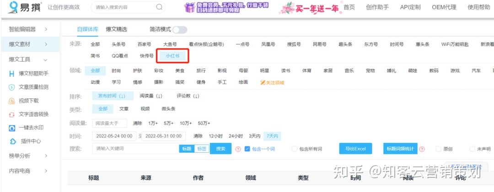
Task: Click the keyword search input field
Action: tap(135, 149)
